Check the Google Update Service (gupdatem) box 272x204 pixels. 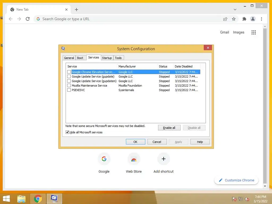pyautogui.click(x=69, y=81)
